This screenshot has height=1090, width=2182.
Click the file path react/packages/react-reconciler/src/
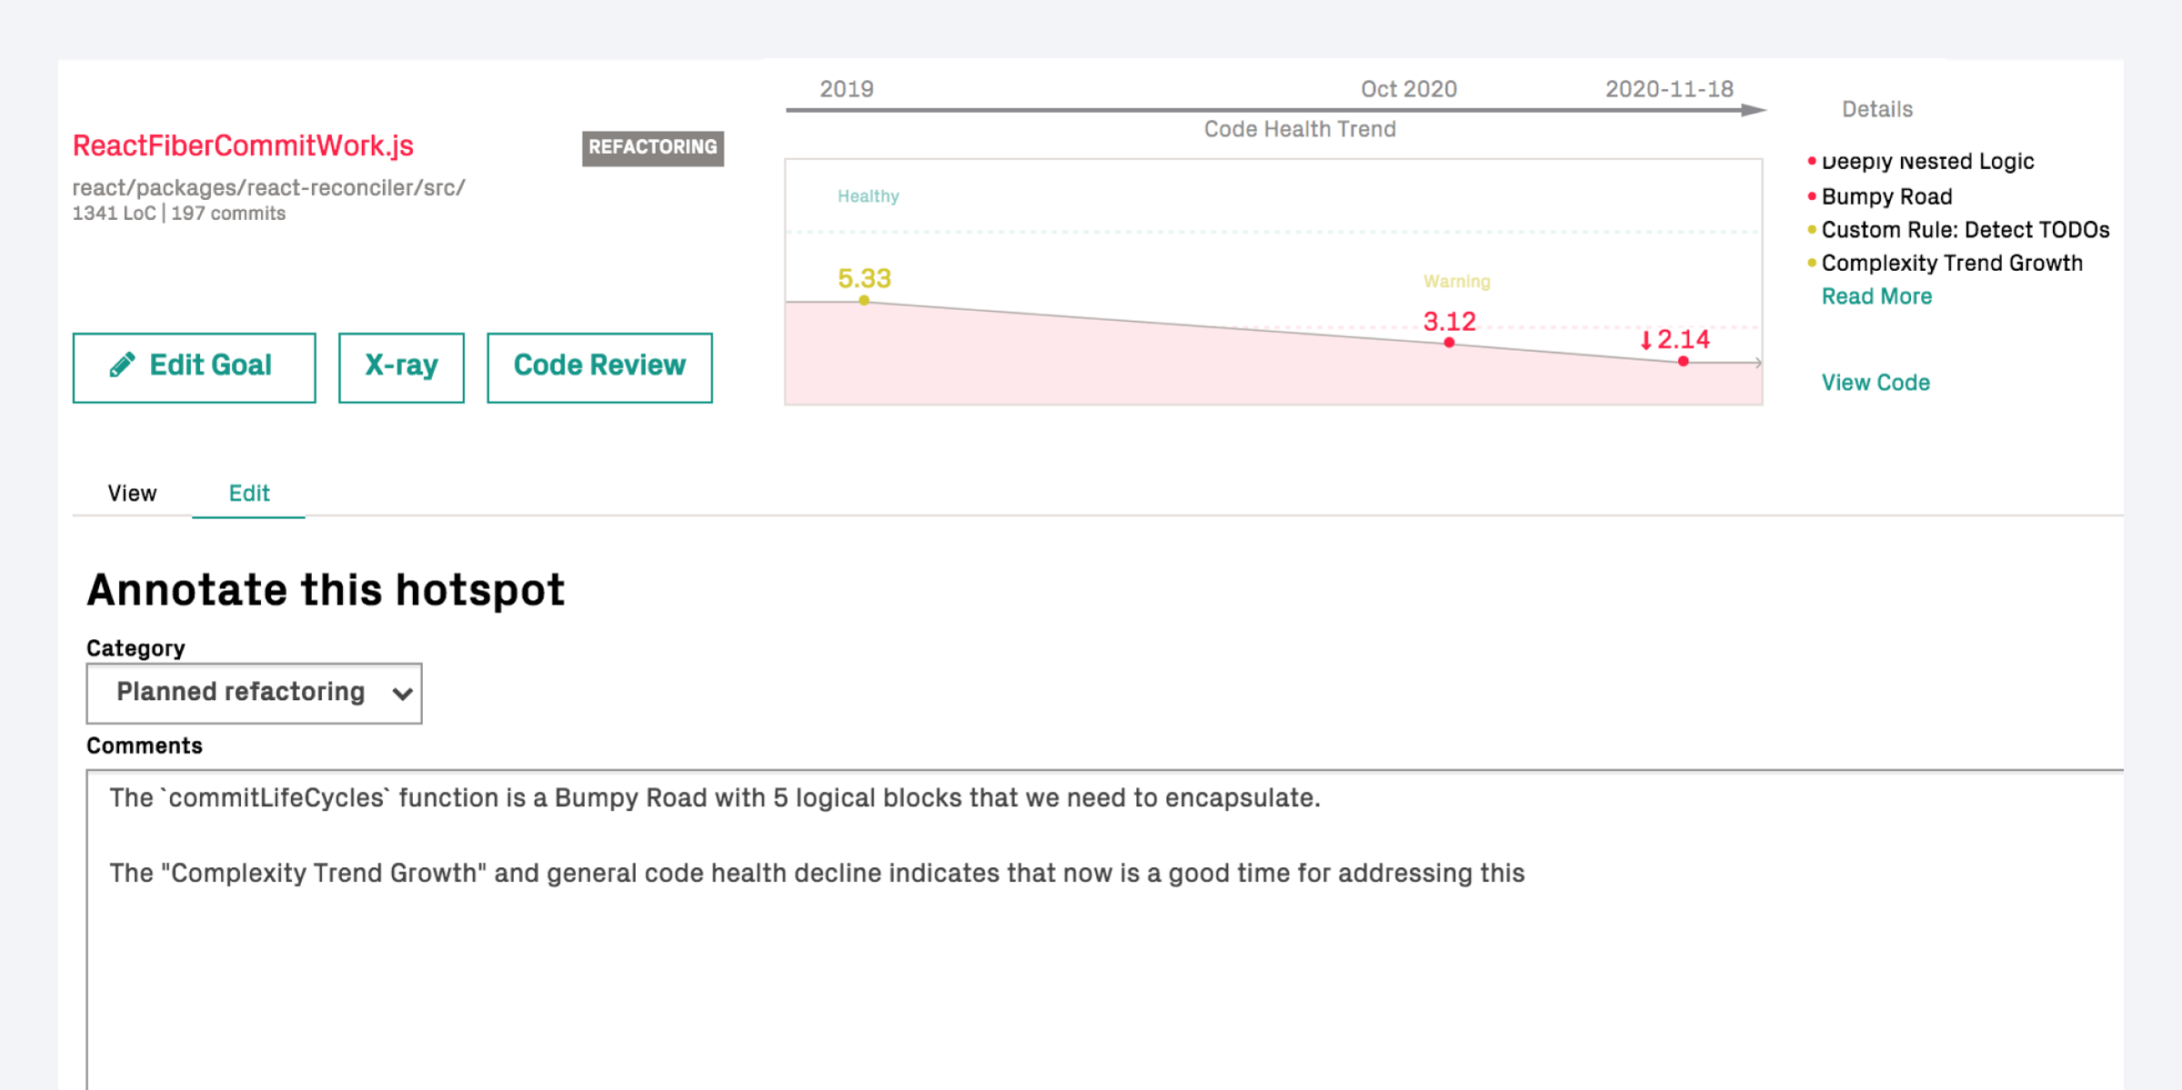(268, 187)
